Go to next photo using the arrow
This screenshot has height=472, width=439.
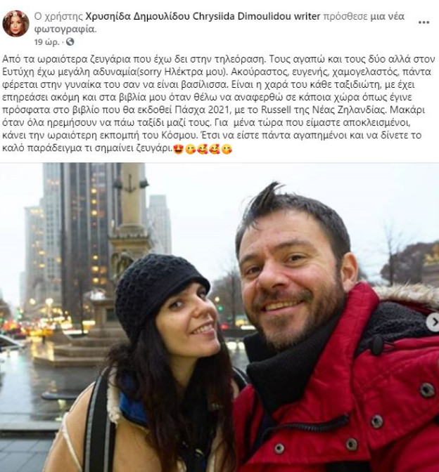pyautogui.click(x=433, y=322)
